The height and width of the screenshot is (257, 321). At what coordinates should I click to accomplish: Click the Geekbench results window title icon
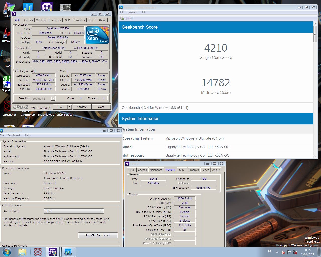[121, 7]
